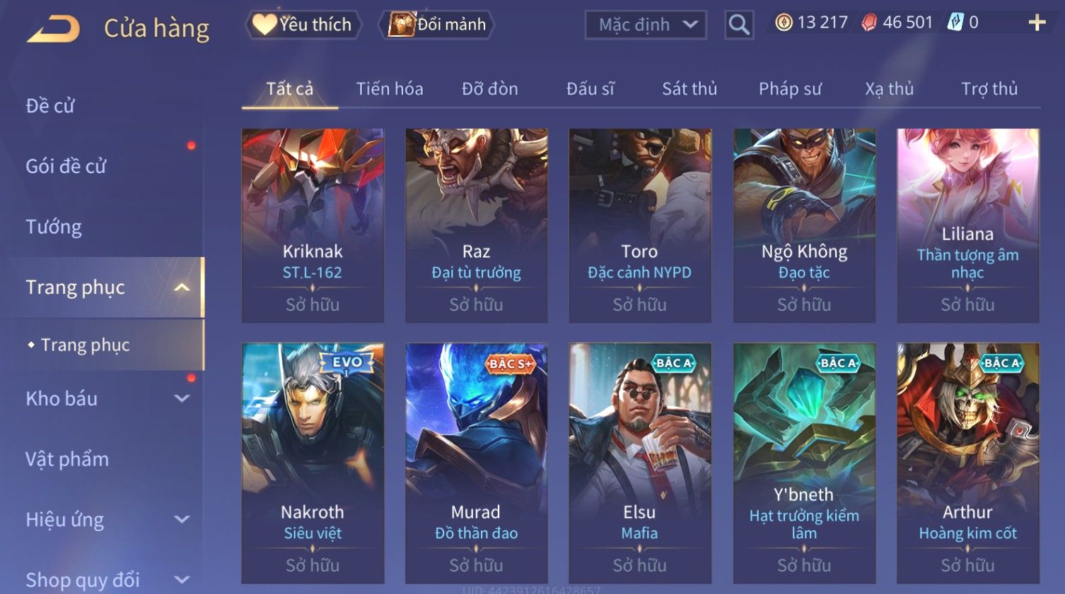The width and height of the screenshot is (1065, 594).
Task: Switch to the Tiến hóa tab
Action: (390, 89)
